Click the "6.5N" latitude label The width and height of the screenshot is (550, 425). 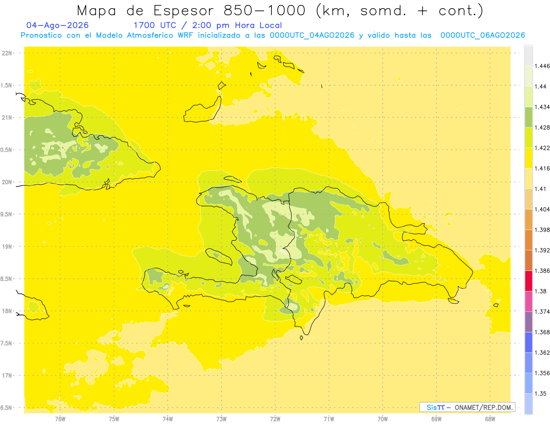(6, 408)
